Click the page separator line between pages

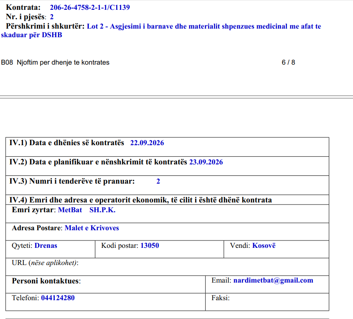[x=177, y=97]
